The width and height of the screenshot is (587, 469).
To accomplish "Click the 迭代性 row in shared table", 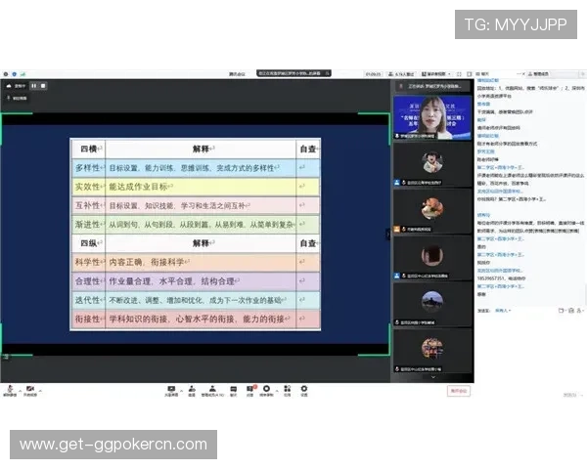I will pyautogui.click(x=196, y=300).
